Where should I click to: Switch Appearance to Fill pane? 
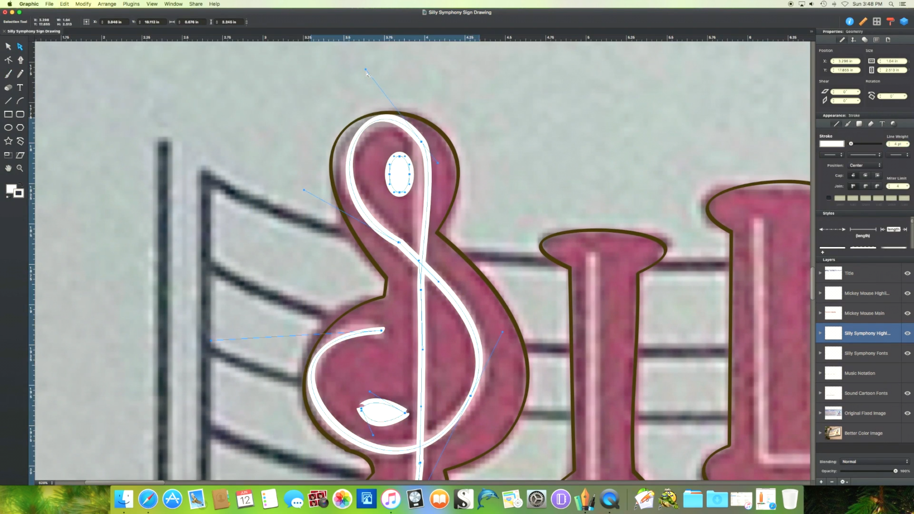click(859, 124)
